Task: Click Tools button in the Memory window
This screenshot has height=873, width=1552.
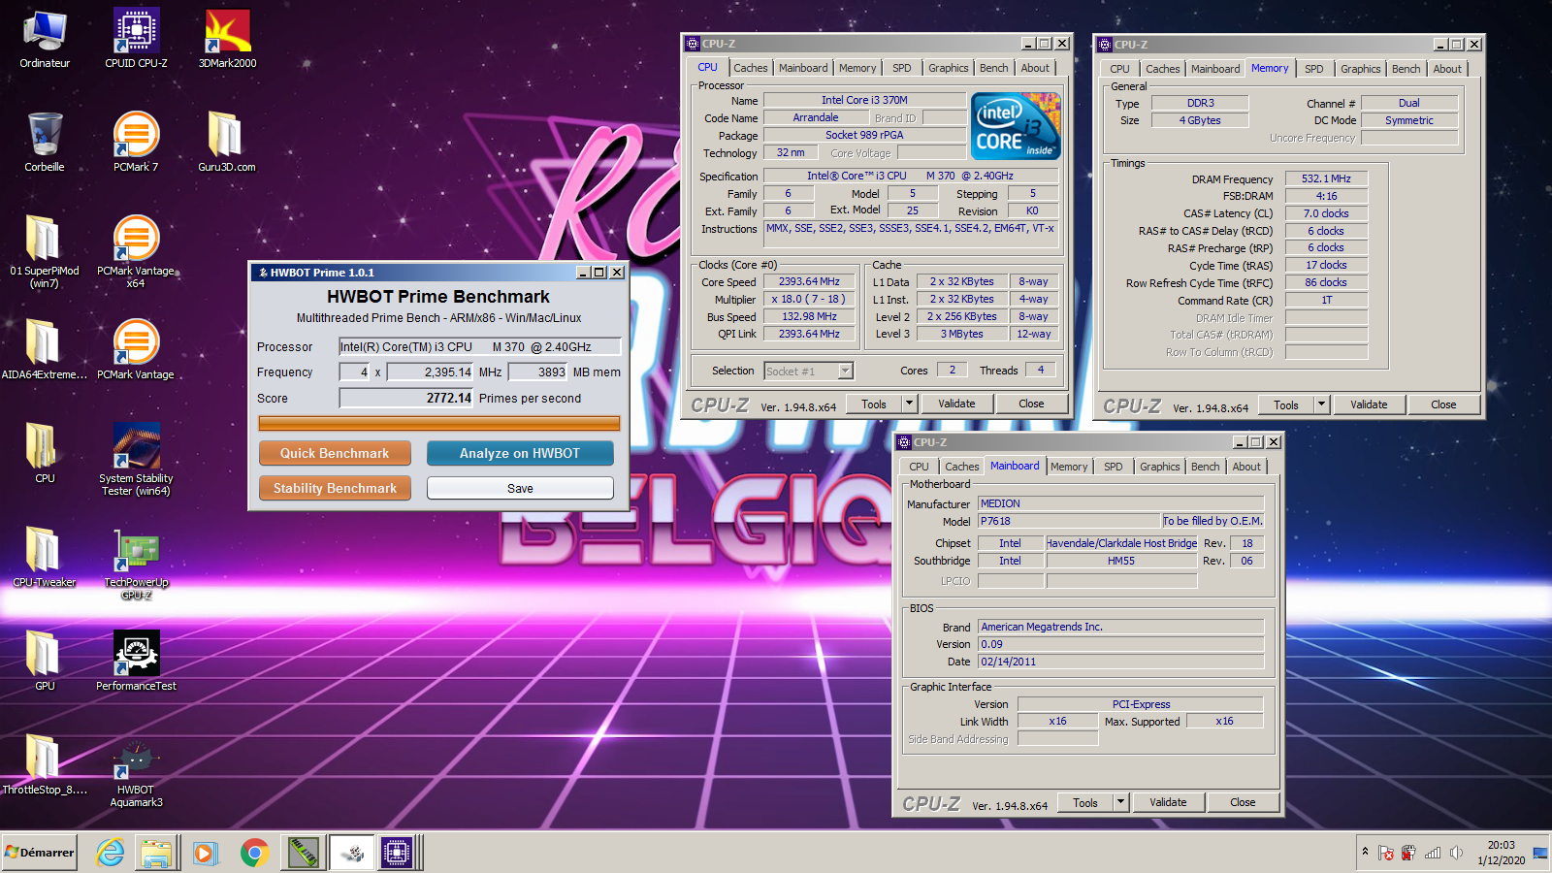Action: [x=1286, y=404]
